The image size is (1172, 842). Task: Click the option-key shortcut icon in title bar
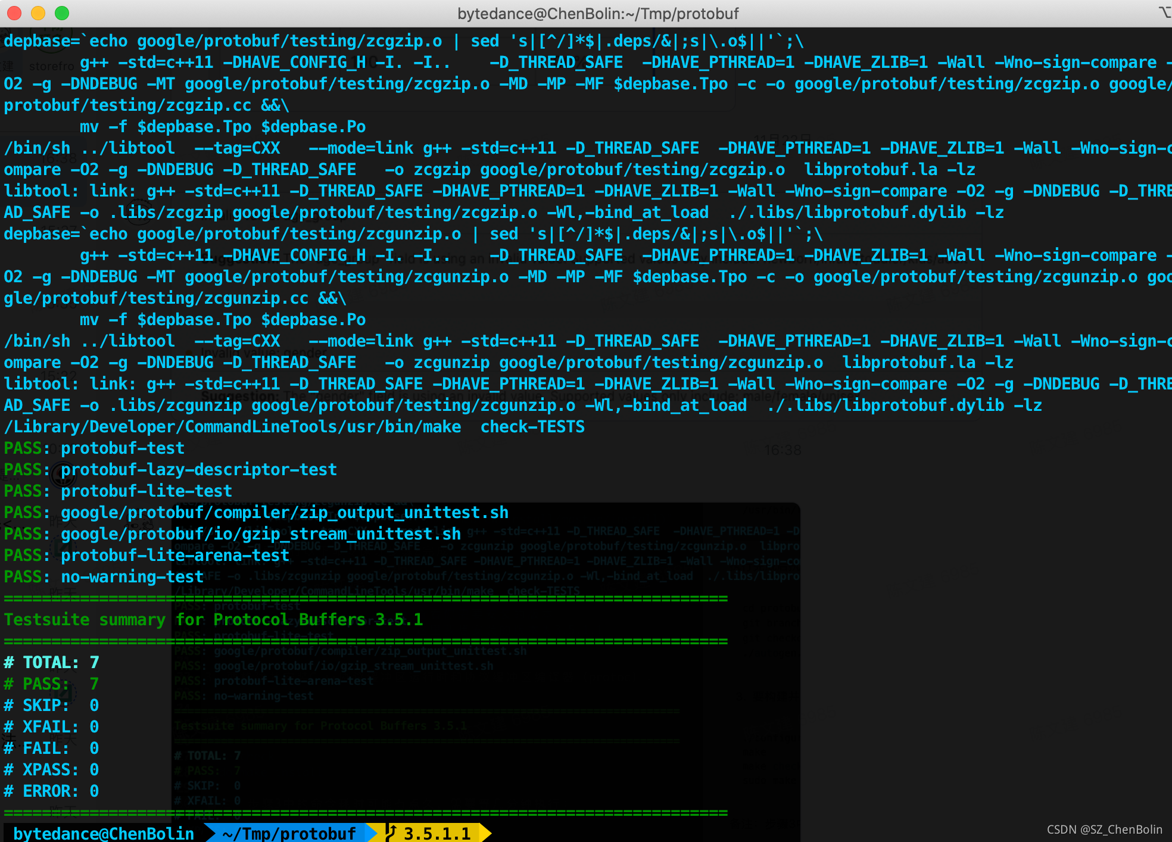[1164, 13]
